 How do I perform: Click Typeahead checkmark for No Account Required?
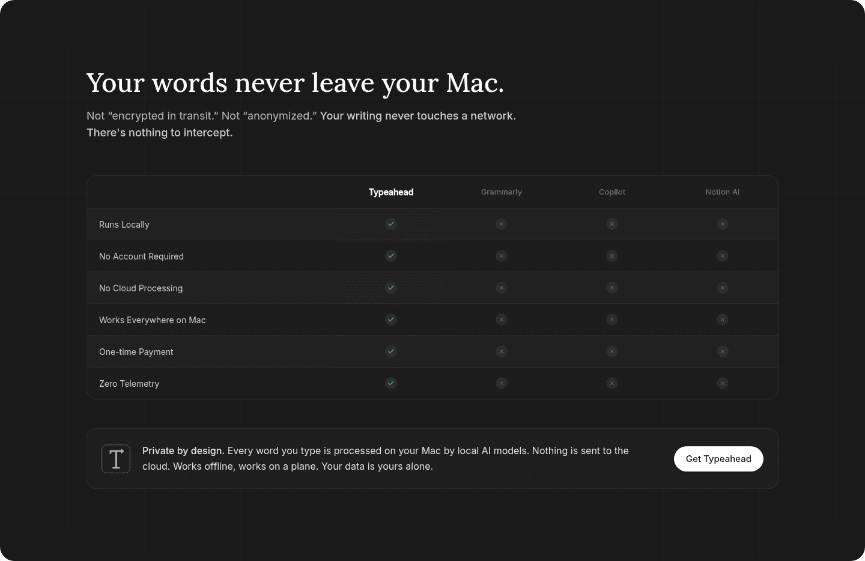point(391,256)
